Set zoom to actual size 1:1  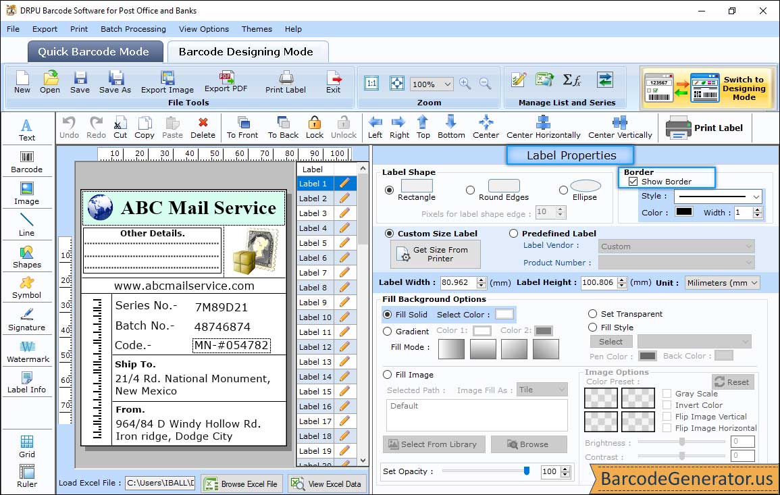(371, 83)
